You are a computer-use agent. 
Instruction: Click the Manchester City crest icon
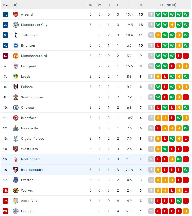tap(16, 25)
